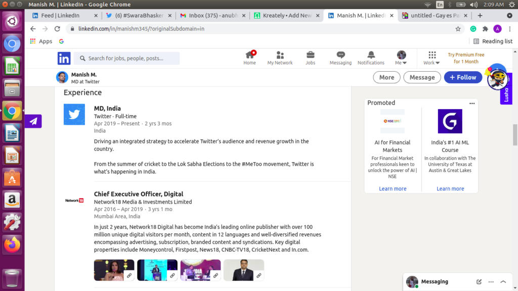Open third media thumbnail with India banner
This screenshot has height=291, width=518.
click(200, 270)
